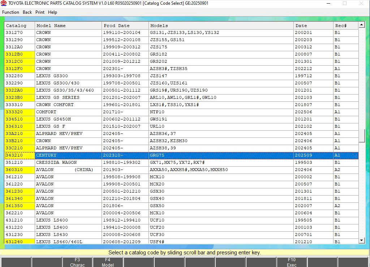Click the vertical scrollbar thumb
Screen dimensions: 370x267
click(x=361, y=136)
